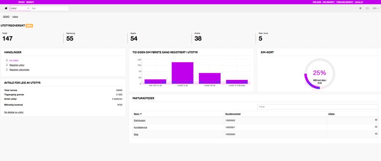Open the Utstyr search category dropdown
Viewport: 381px width, 161px height.
[19, 8]
